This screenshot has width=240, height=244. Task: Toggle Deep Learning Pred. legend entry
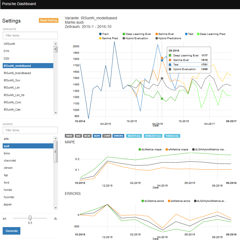(x=211, y=34)
